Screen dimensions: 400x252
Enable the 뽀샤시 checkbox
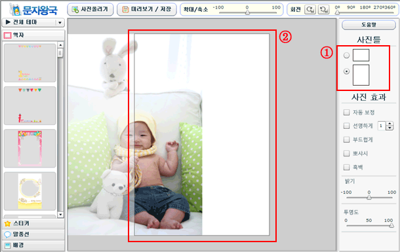click(x=346, y=153)
